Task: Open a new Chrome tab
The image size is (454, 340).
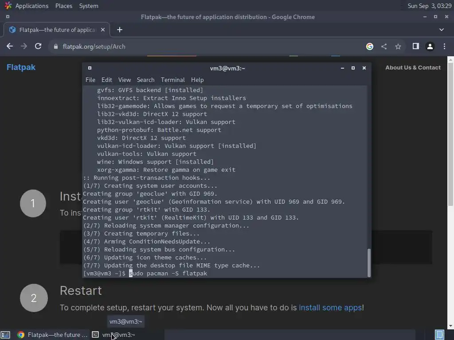Action: click(120, 30)
